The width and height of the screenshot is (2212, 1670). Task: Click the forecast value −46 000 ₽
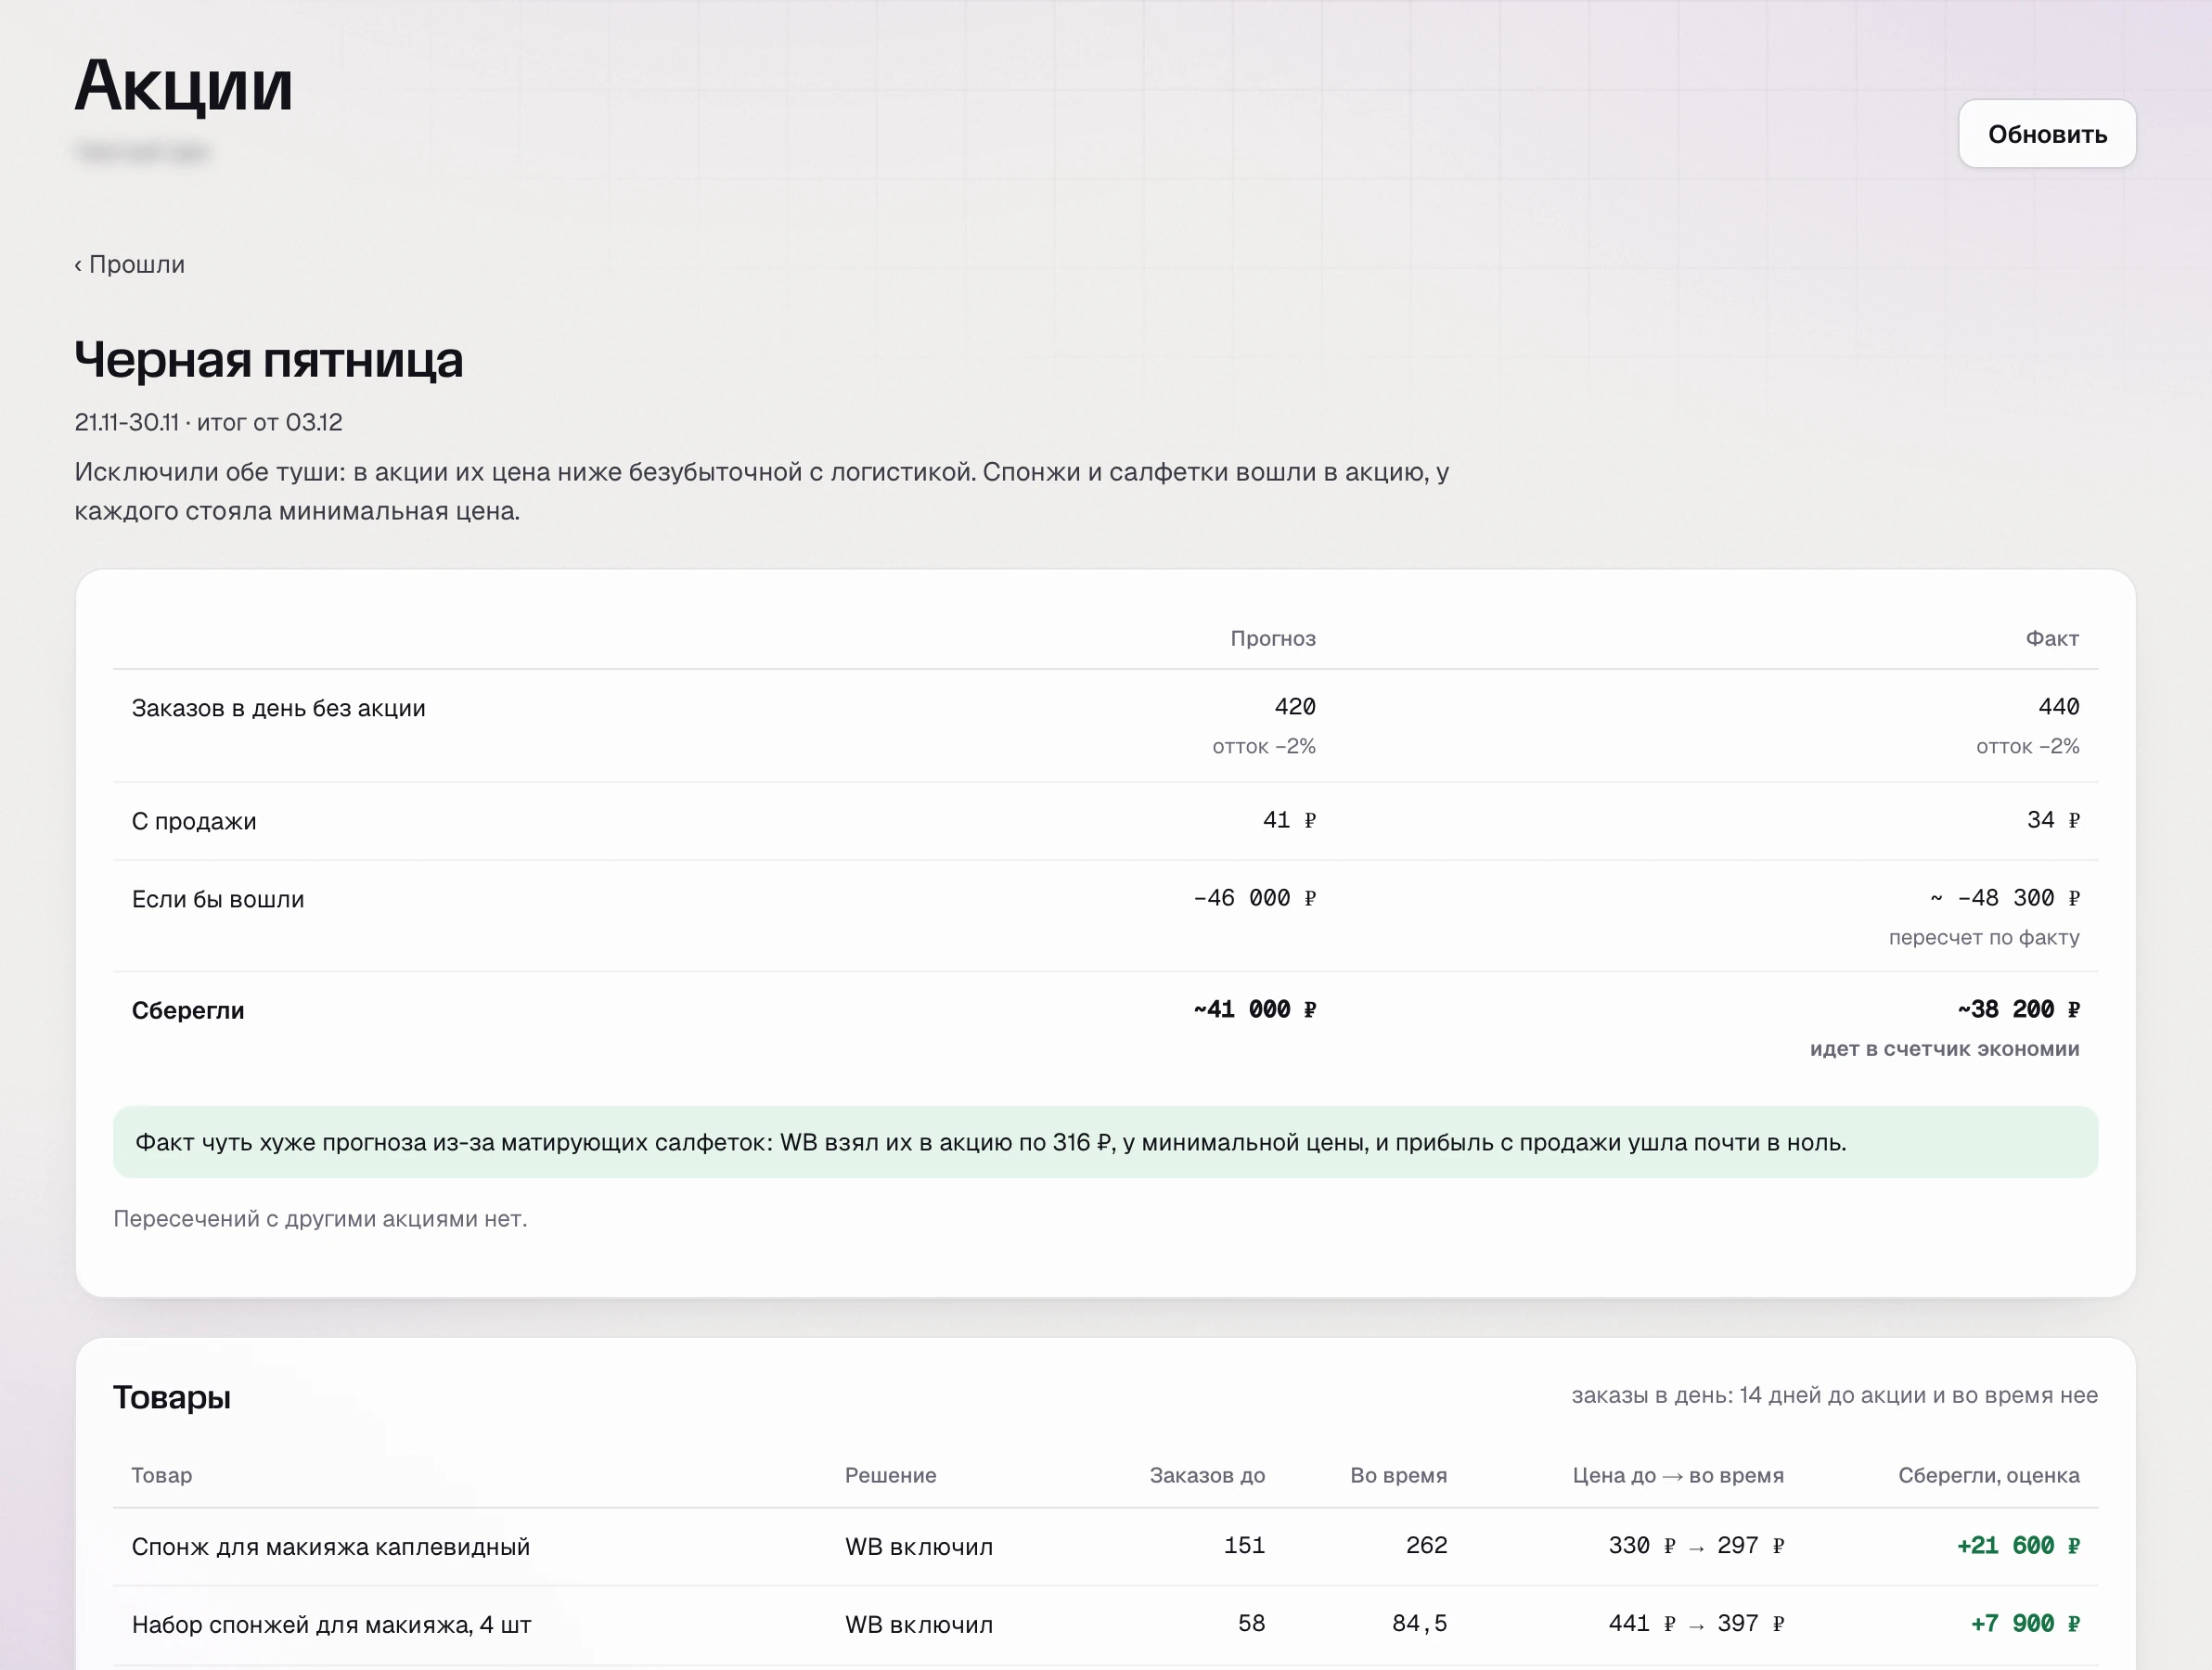(x=1255, y=898)
